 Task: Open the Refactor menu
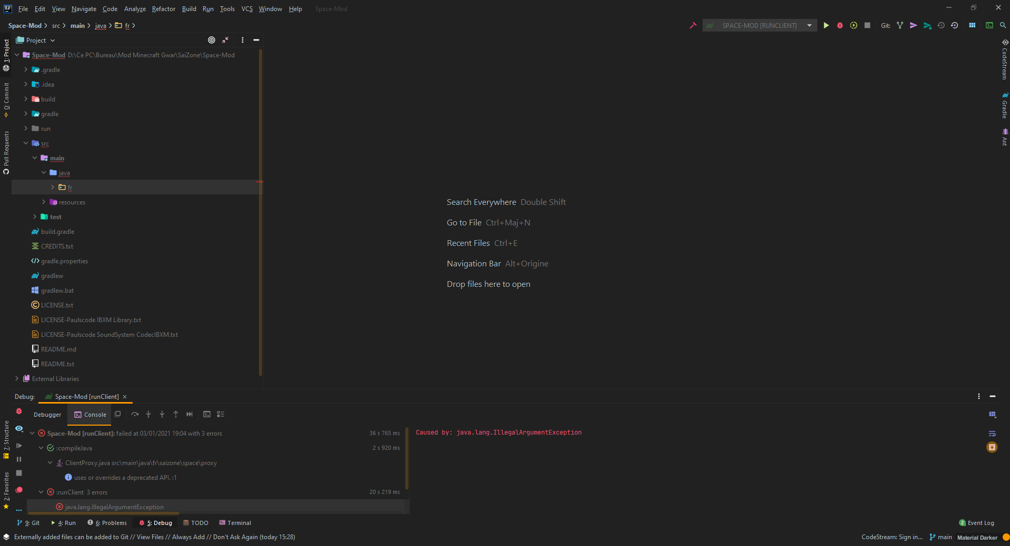163,9
